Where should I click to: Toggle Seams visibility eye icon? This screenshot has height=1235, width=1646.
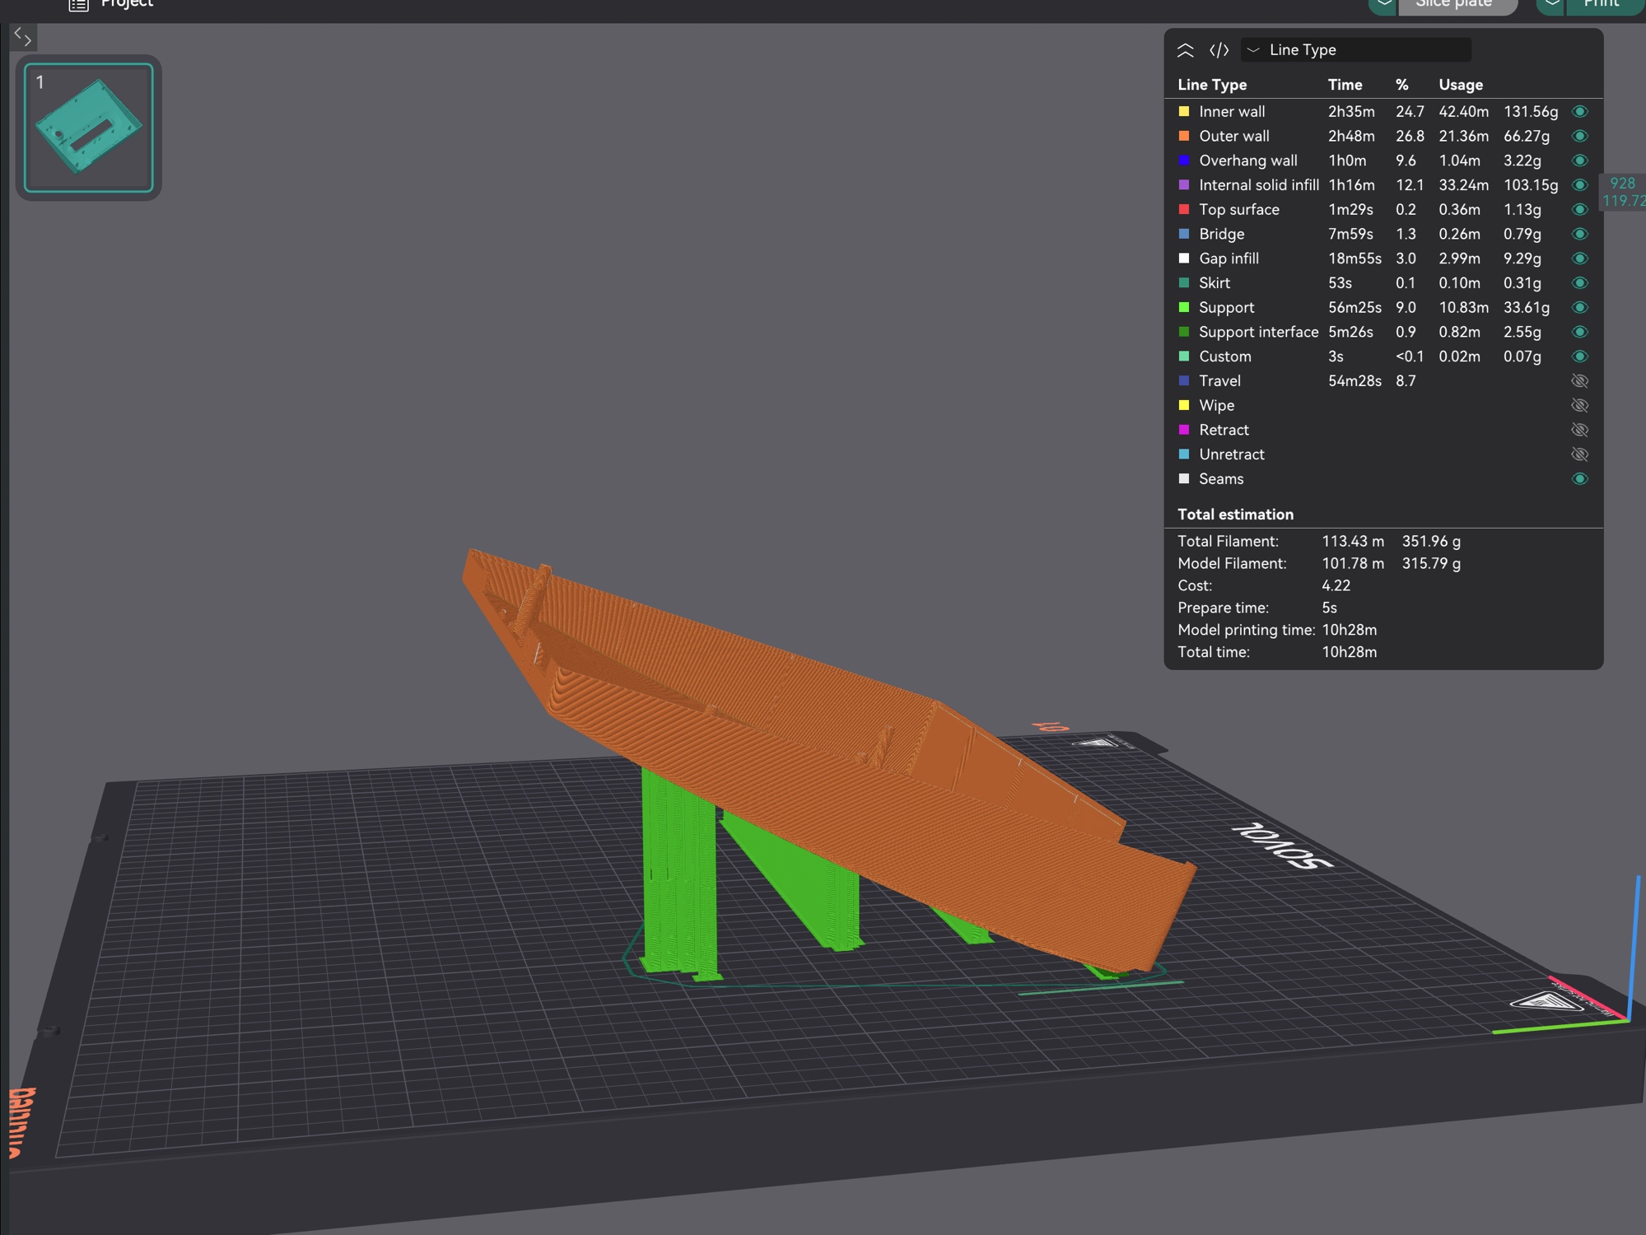point(1579,479)
